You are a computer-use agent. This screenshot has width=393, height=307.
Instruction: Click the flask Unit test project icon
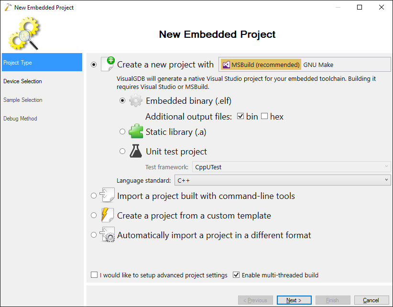pos(136,151)
